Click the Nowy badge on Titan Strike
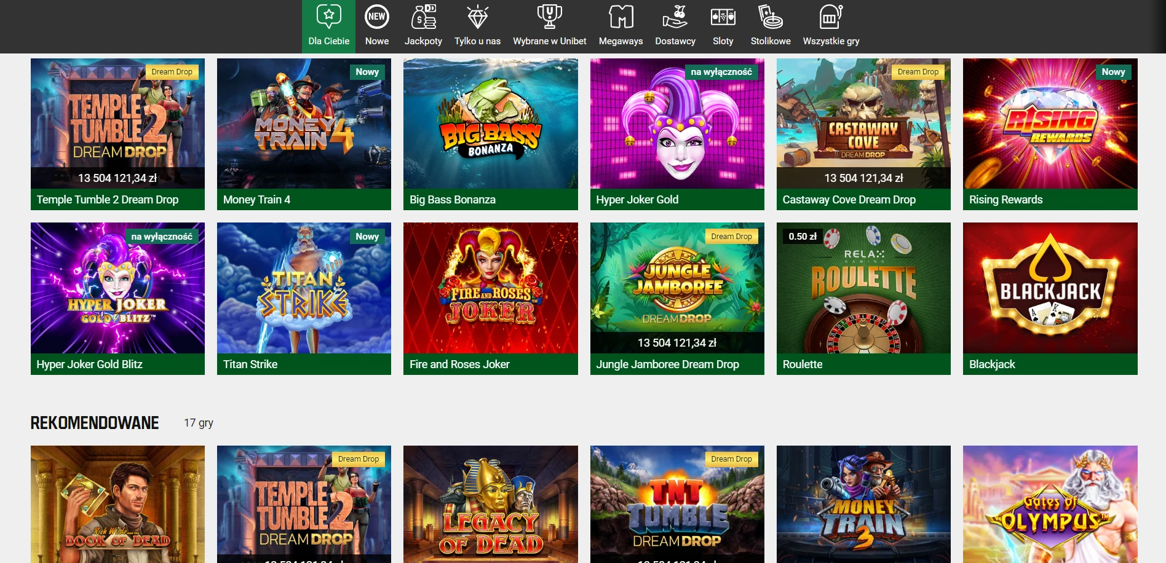 (x=367, y=237)
